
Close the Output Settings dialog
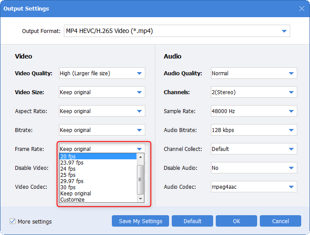[302, 8]
